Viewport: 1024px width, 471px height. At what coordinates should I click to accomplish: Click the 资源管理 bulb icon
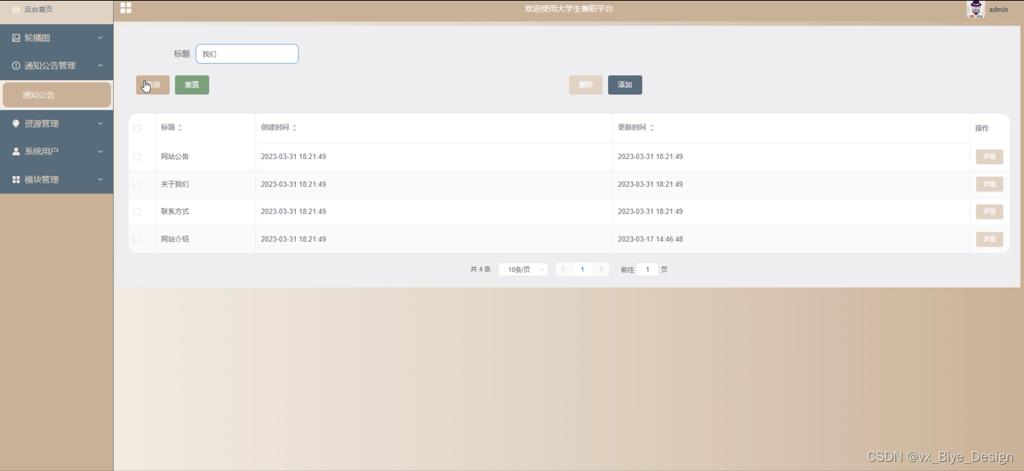click(16, 123)
